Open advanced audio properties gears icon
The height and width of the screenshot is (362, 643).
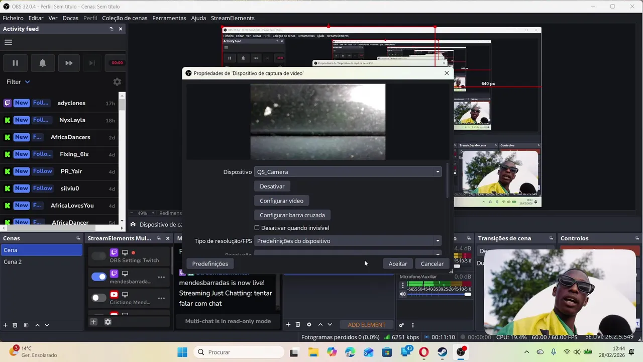[401, 325]
